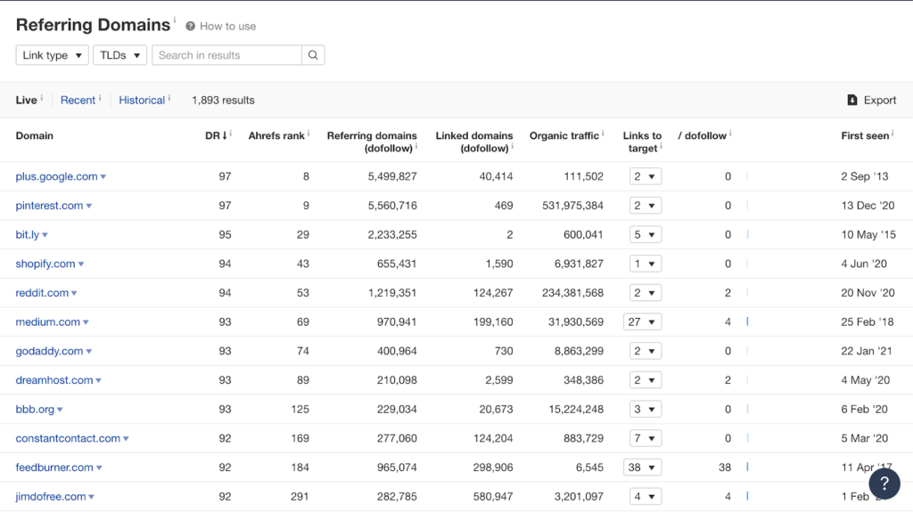Open the dreamhost.com domain link

[x=54, y=380]
